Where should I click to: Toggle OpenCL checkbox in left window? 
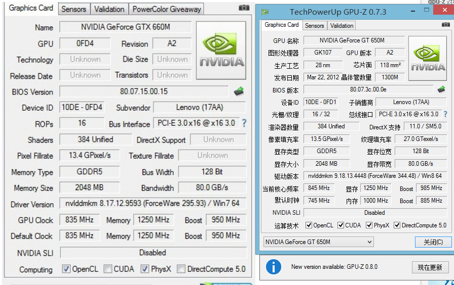click(x=66, y=269)
